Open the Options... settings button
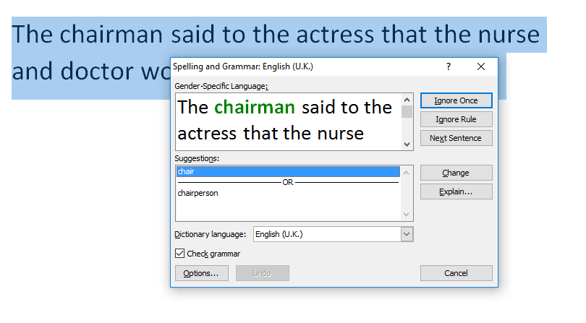Viewport: 586px width, 323px height. coord(201,273)
